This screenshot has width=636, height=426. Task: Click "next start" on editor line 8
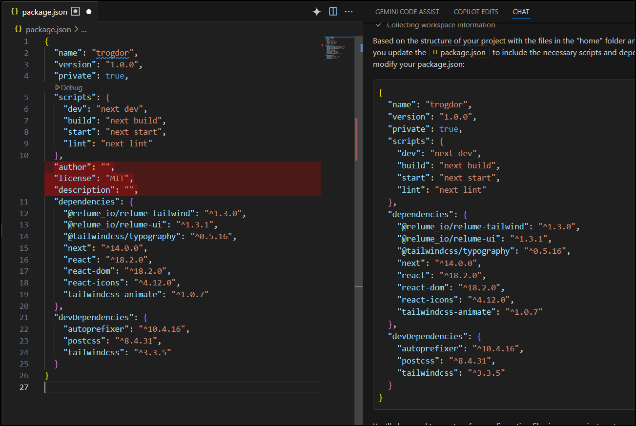134,132
